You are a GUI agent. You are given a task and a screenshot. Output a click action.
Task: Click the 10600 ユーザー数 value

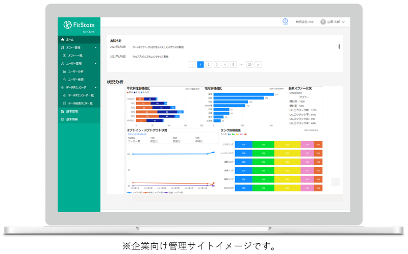pyautogui.click(x=132, y=138)
